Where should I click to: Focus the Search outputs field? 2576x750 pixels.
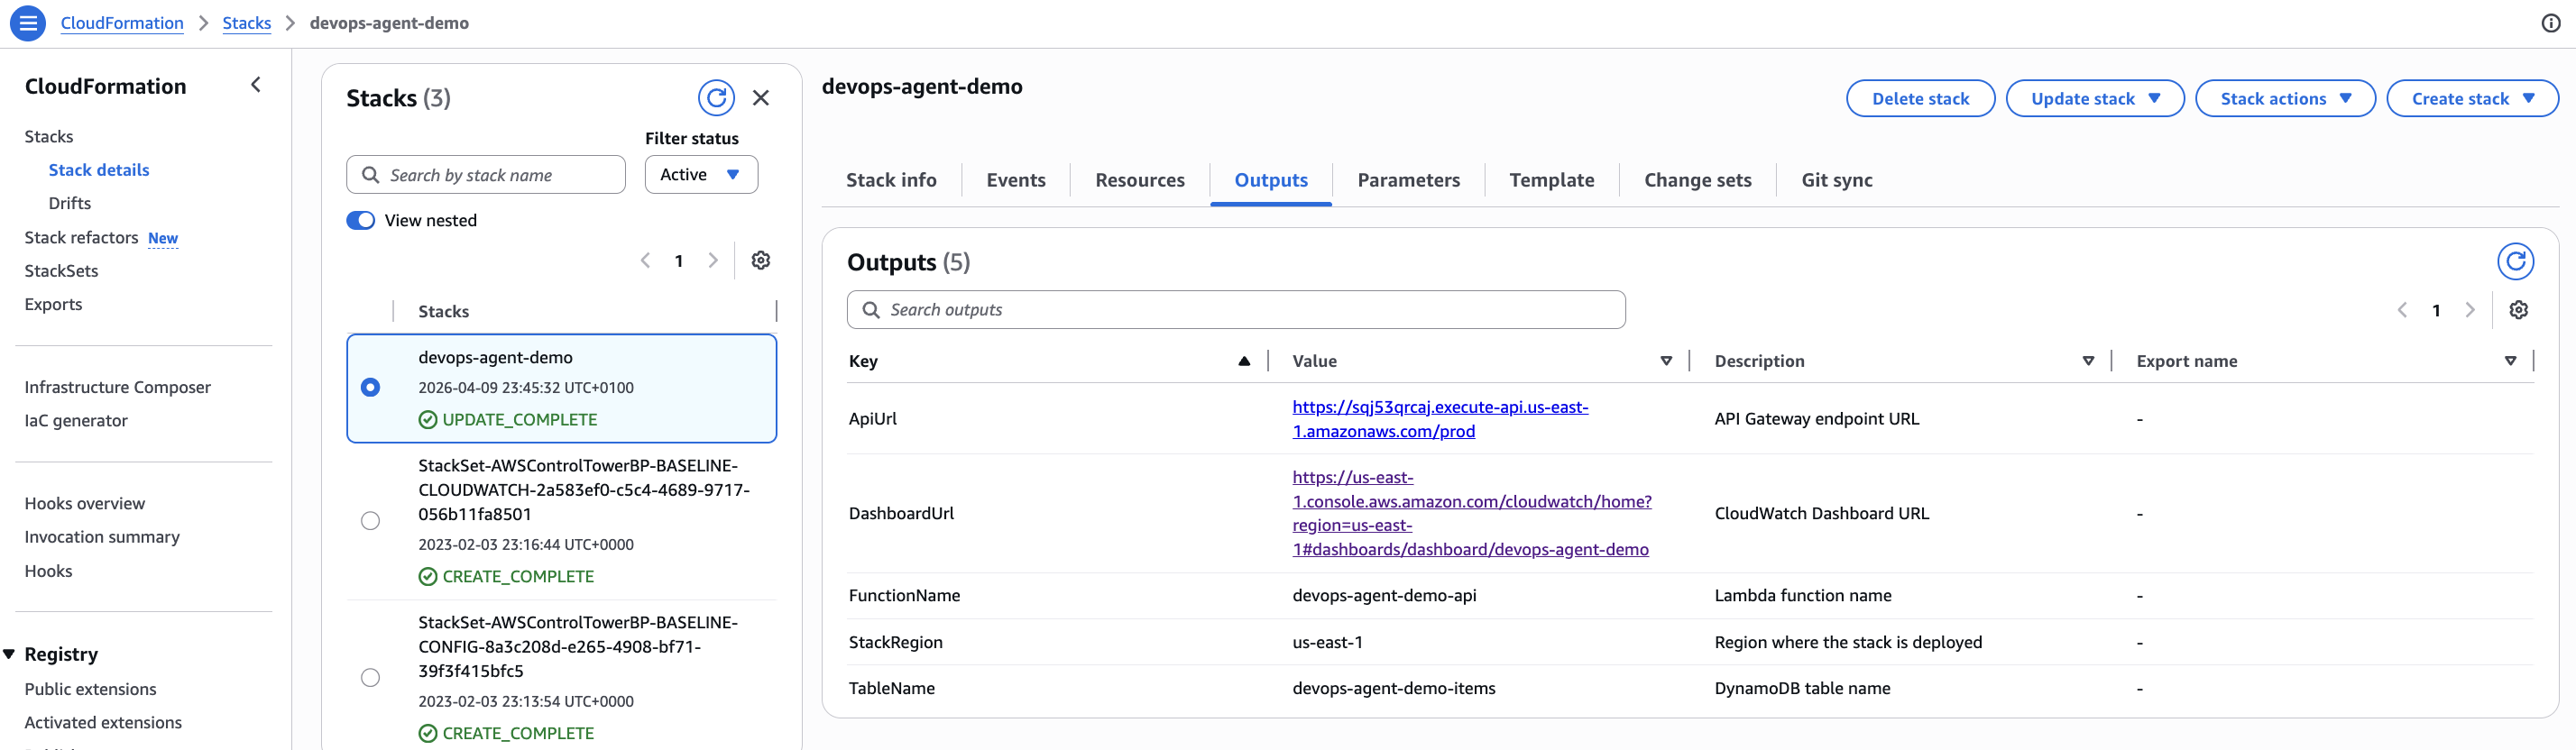(x=1236, y=310)
